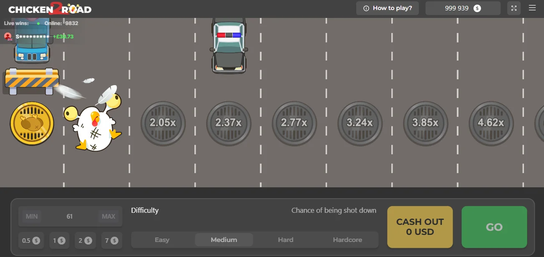Screen dimensions: 544x257
Task: Open the hamburger menu icon
Action: tap(532, 8)
